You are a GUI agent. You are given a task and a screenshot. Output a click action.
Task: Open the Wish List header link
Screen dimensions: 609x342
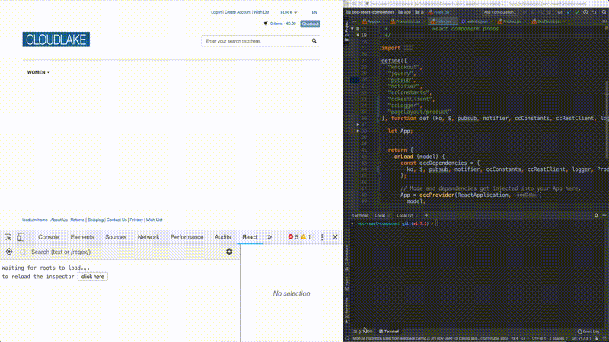tap(261, 12)
